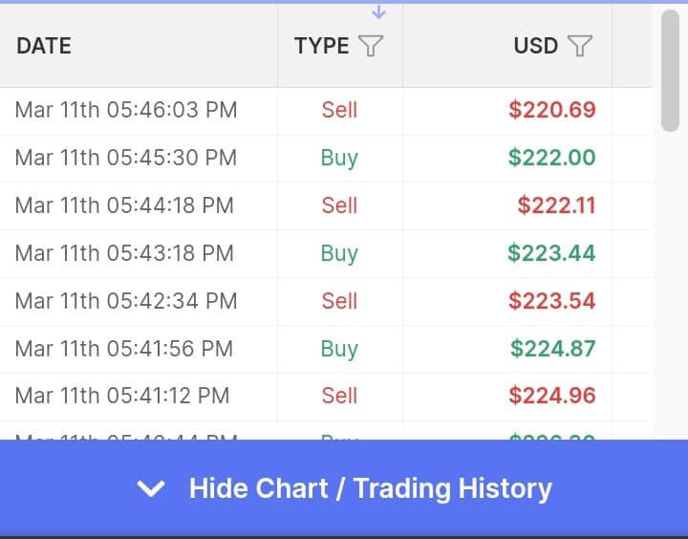Select the 05:46:03 PM trade row
The width and height of the screenshot is (688, 539).
click(326, 110)
